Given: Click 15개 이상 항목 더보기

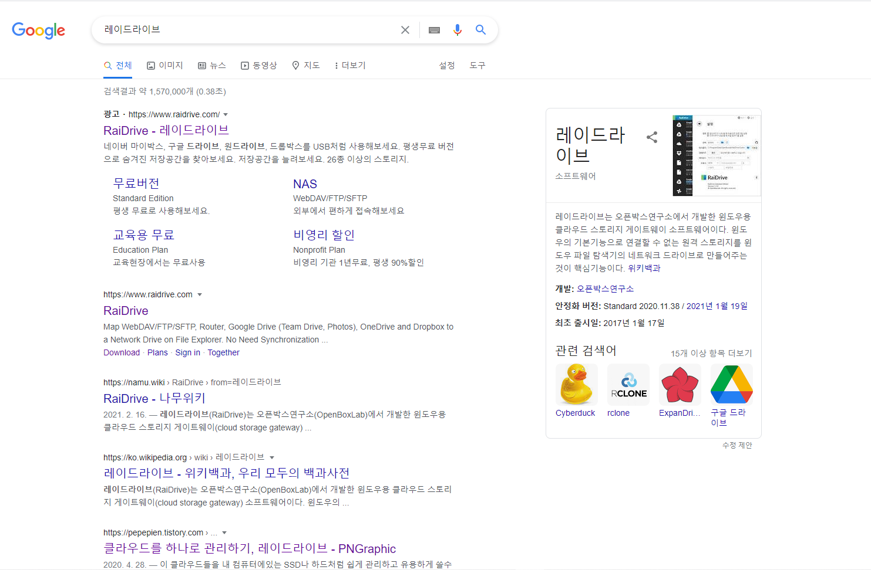Looking at the screenshot, I should 711,353.
